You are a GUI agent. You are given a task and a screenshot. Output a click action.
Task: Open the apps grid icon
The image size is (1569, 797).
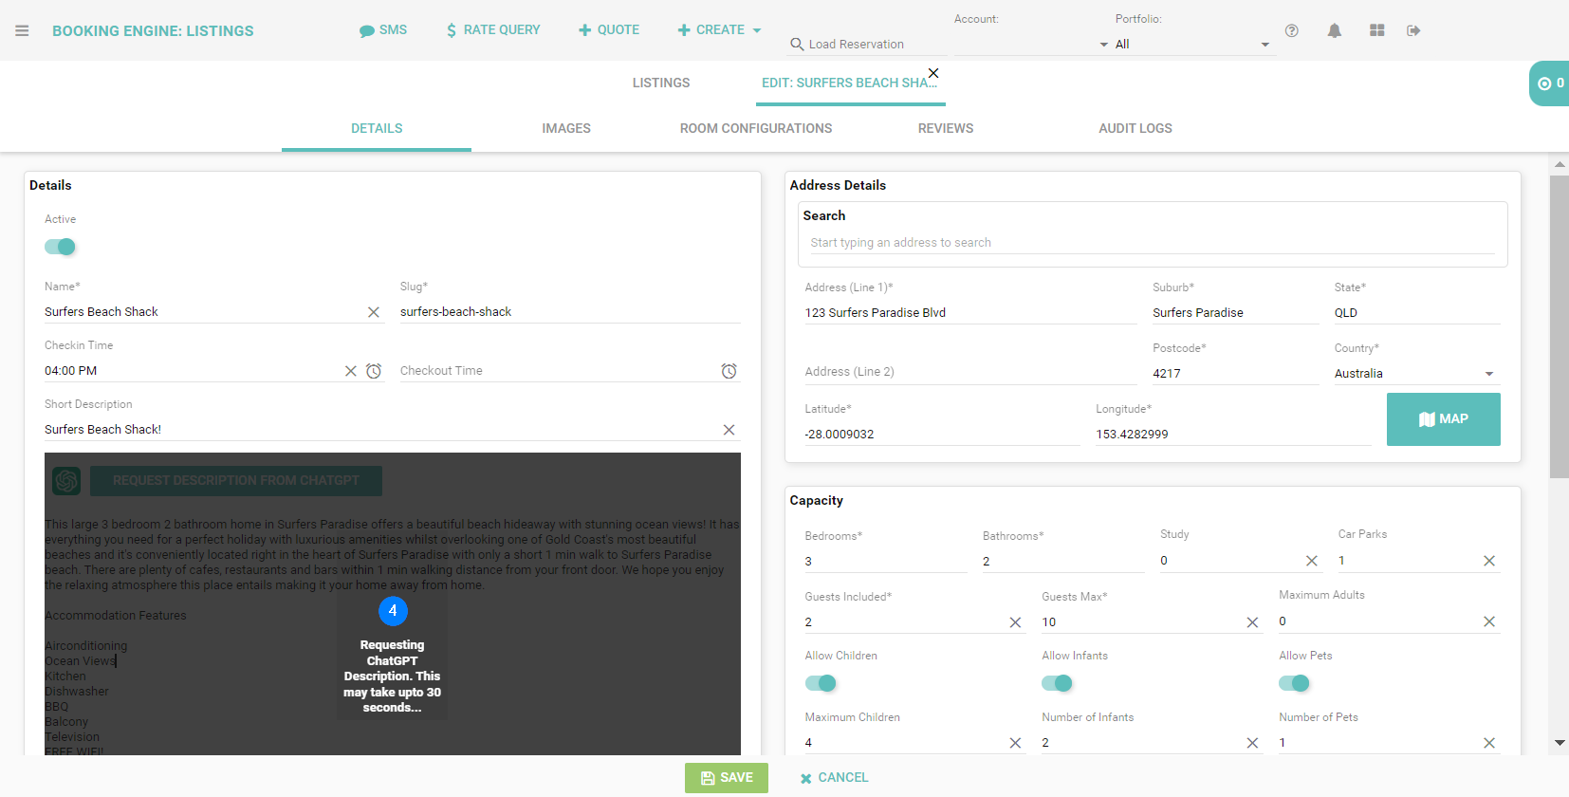click(x=1376, y=30)
